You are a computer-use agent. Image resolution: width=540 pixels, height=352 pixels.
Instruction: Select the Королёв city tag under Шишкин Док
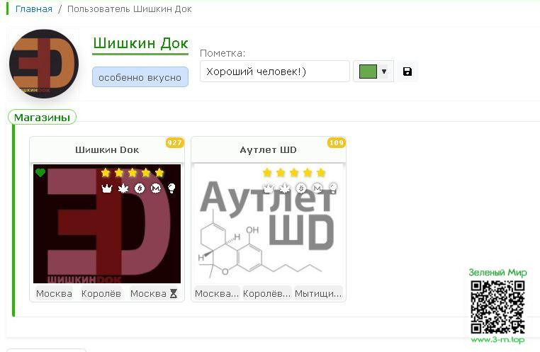pos(101,293)
